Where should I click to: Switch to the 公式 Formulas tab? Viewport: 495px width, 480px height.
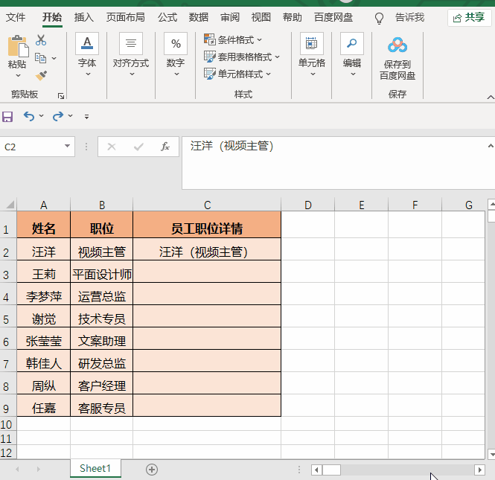point(167,17)
